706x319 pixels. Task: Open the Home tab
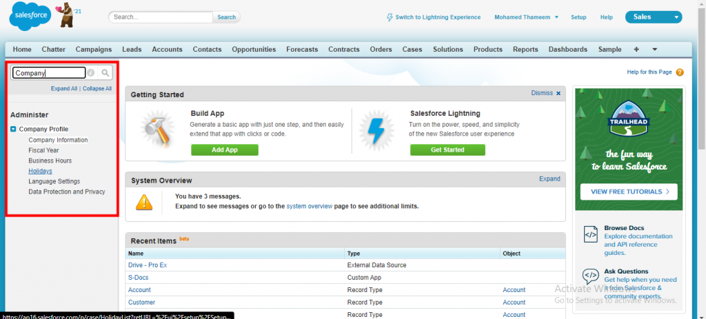pos(22,50)
